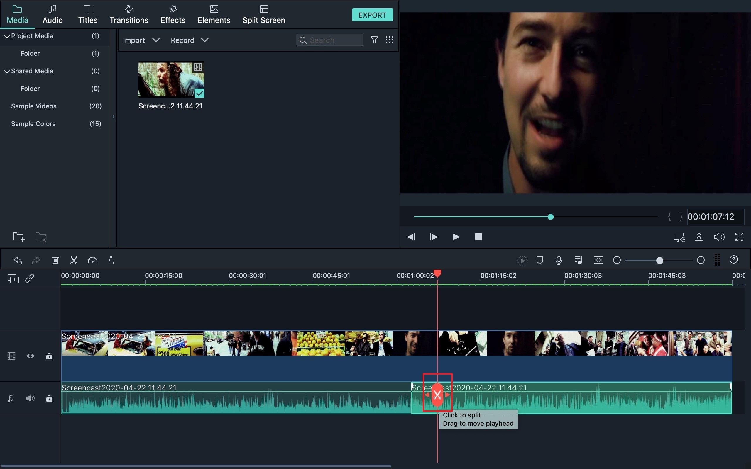Open the Record dropdown options
The width and height of the screenshot is (751, 469).
click(204, 40)
